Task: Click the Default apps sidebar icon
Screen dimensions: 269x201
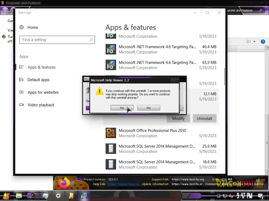Action: pyautogui.click(x=22, y=80)
